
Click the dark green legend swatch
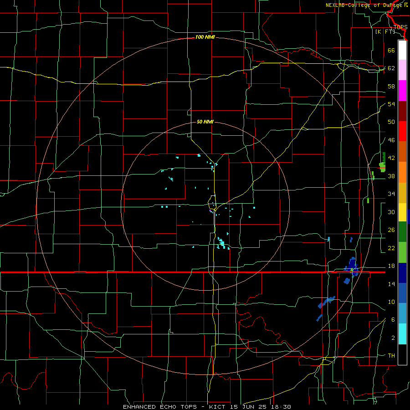pyautogui.click(x=402, y=232)
